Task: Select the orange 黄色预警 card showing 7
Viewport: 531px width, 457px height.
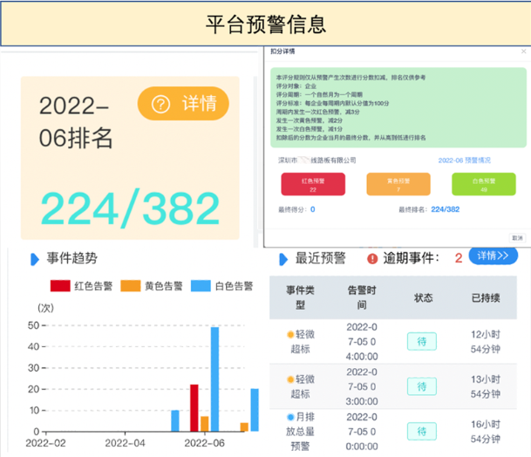Action: coord(398,184)
